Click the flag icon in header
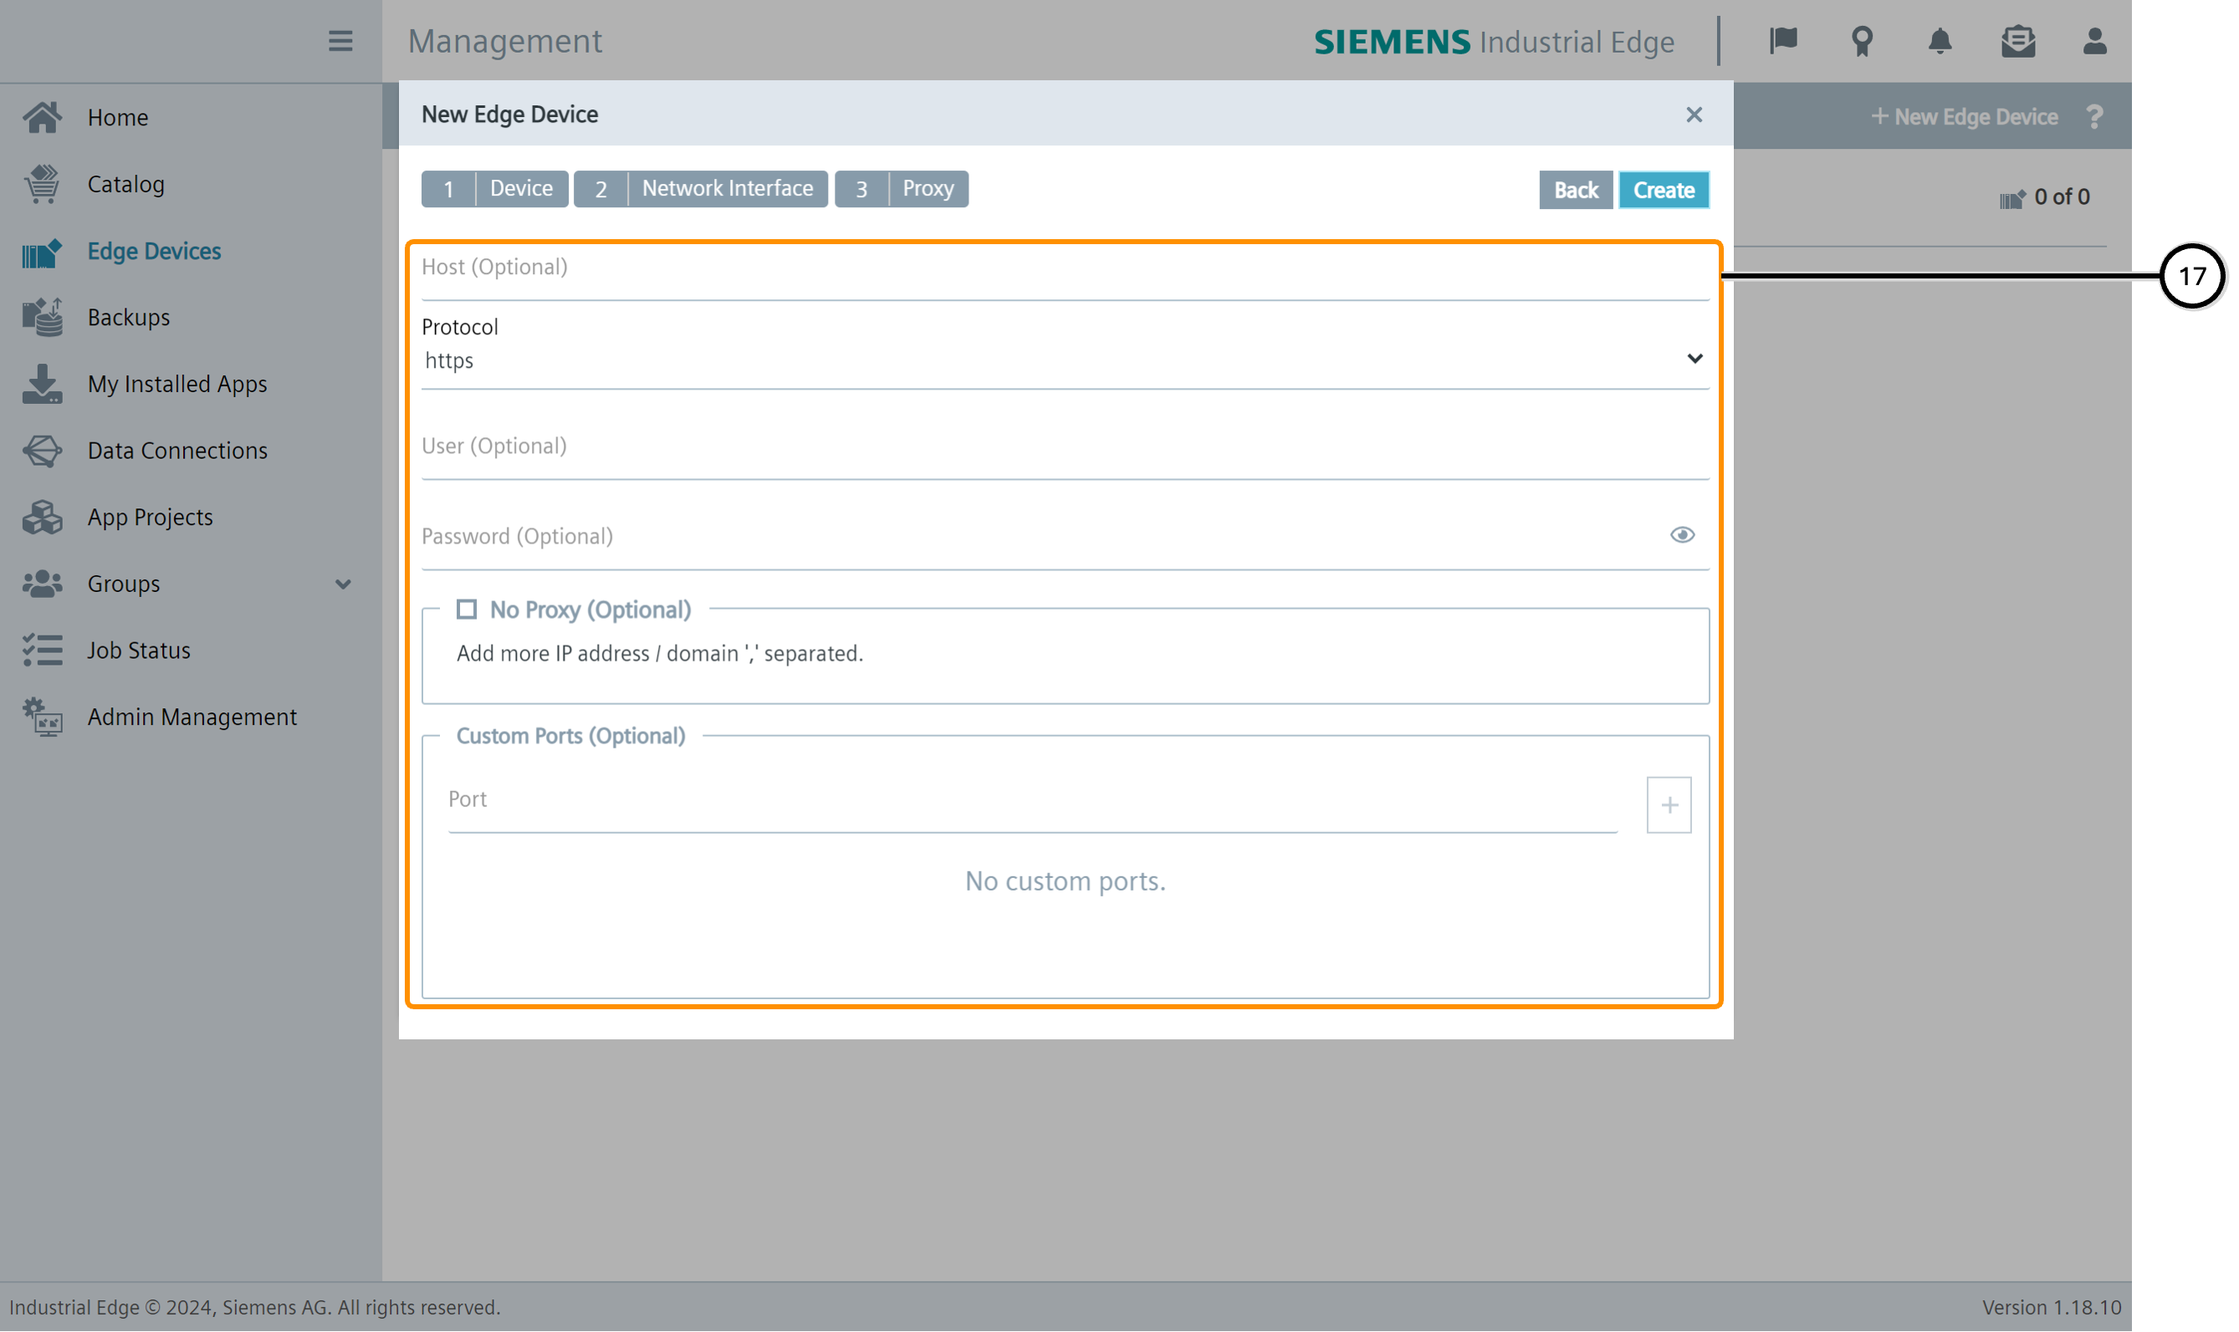The image size is (2239, 1332). 1783,41
